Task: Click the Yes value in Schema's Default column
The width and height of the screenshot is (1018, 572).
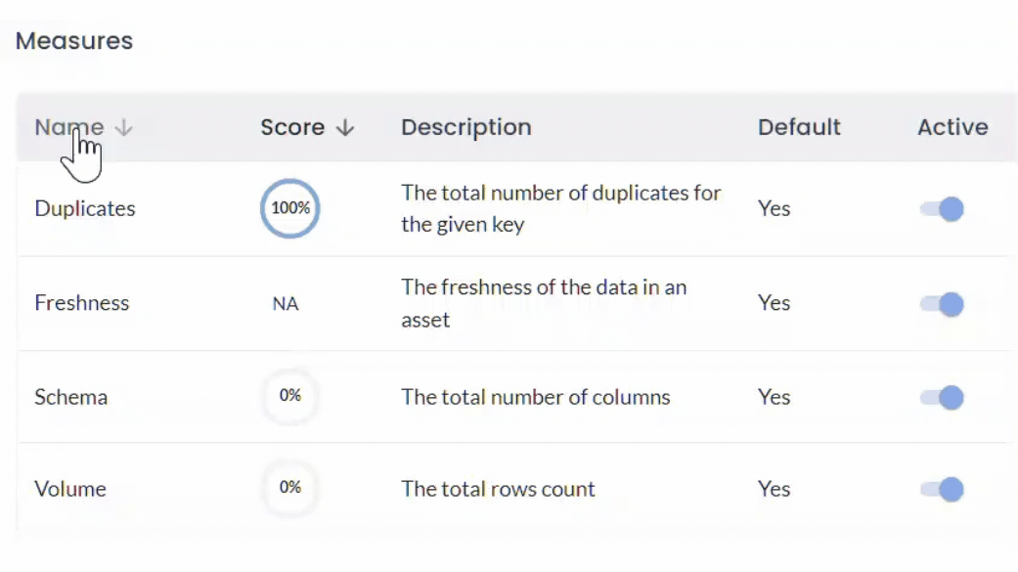Action: (x=774, y=397)
